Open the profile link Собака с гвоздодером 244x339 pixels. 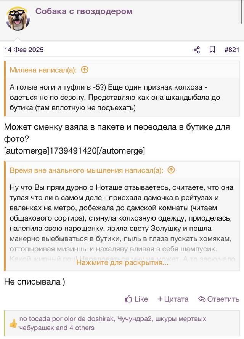(x=84, y=11)
